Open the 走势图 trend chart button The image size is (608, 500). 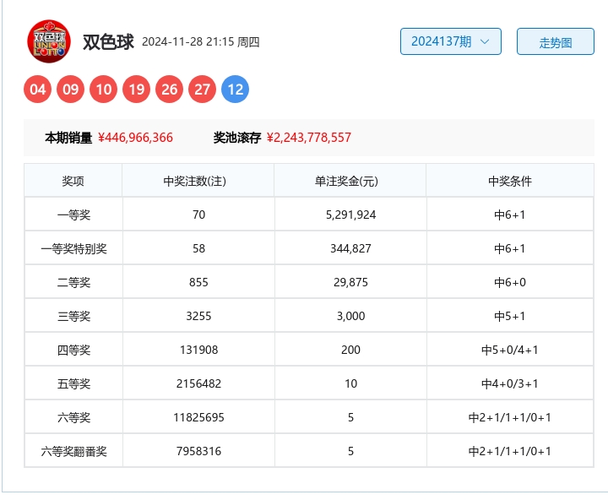556,41
